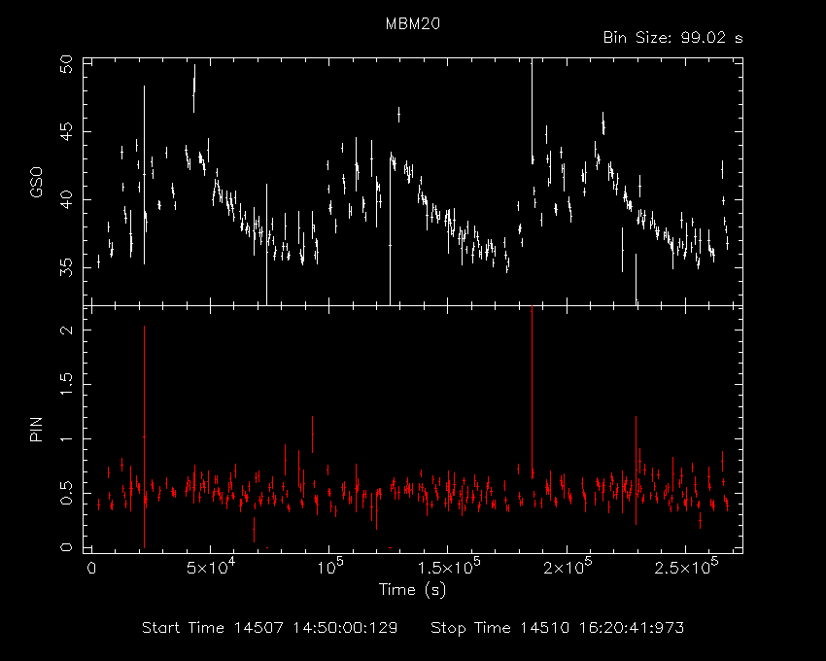Click the GSO axis value 50
Screen dimensions: 826x661
66,65
